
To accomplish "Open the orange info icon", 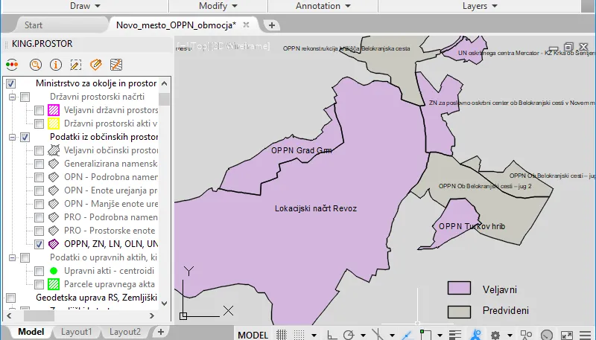I will (55, 65).
